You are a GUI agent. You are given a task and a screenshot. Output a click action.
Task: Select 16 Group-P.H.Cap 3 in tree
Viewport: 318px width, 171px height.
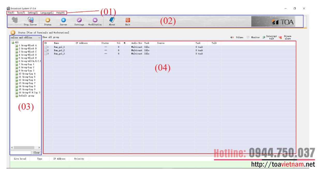[29, 93]
